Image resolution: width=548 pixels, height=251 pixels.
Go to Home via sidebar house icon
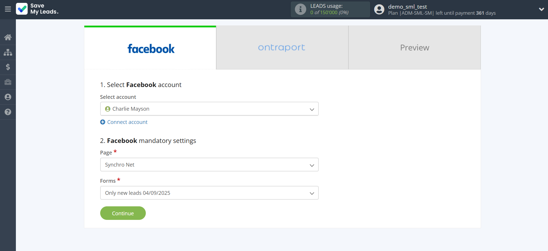[x=8, y=37]
